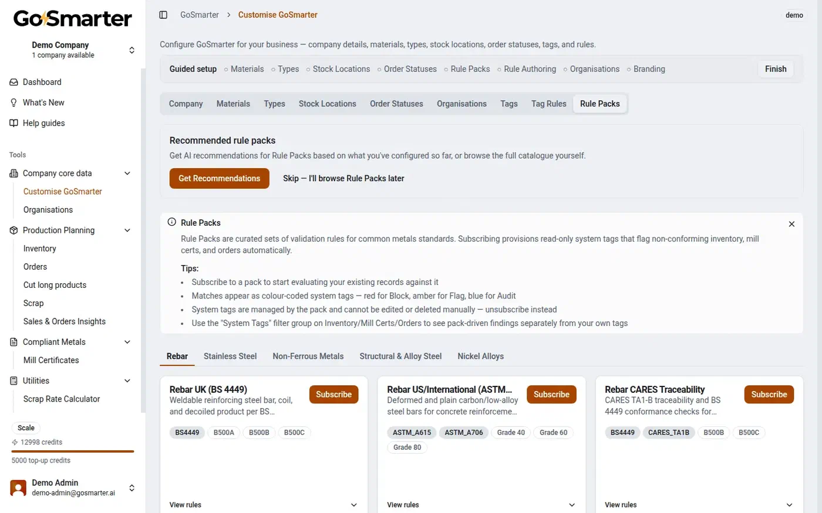
Task: Click the GoSmarter breadcrumb link
Action: pyautogui.click(x=200, y=15)
